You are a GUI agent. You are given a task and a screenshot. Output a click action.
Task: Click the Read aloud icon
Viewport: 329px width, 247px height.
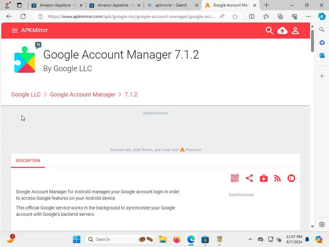222,16
